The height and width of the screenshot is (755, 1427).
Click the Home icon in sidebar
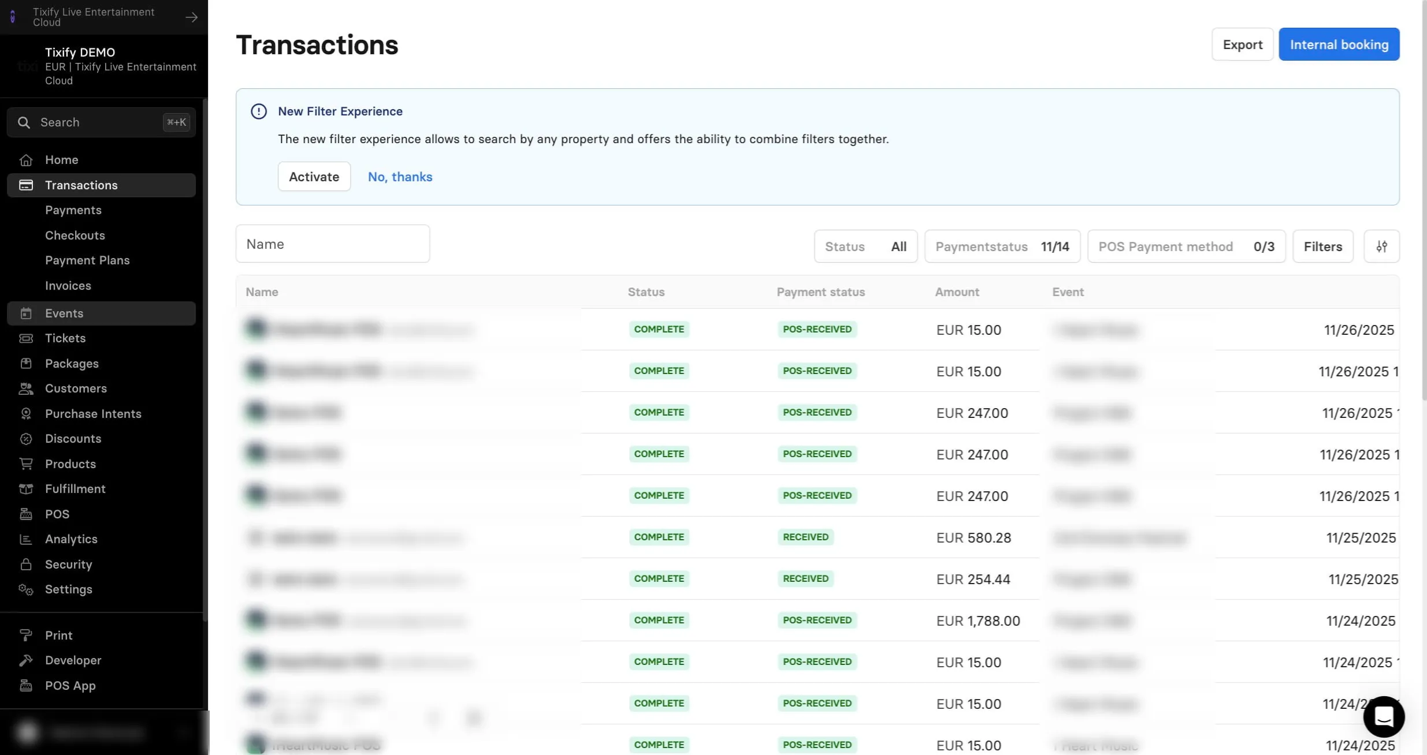pyautogui.click(x=25, y=160)
